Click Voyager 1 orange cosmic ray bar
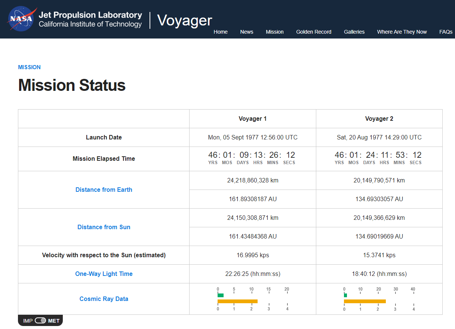Screen dimensions: 455x329 click(x=237, y=301)
